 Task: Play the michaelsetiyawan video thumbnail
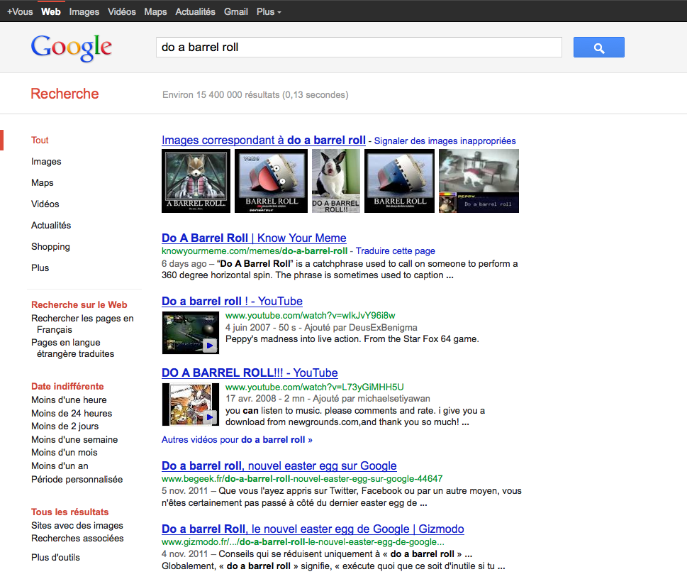pos(191,404)
